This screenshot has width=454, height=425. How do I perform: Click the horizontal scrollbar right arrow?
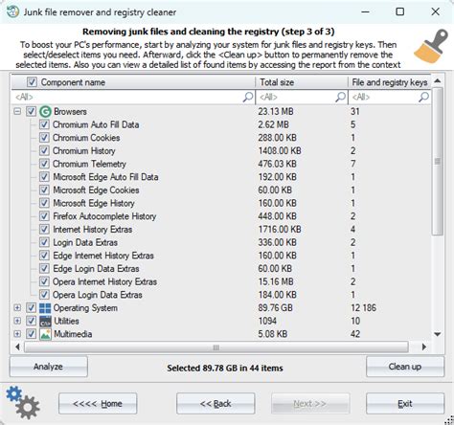pyautogui.click(x=424, y=347)
